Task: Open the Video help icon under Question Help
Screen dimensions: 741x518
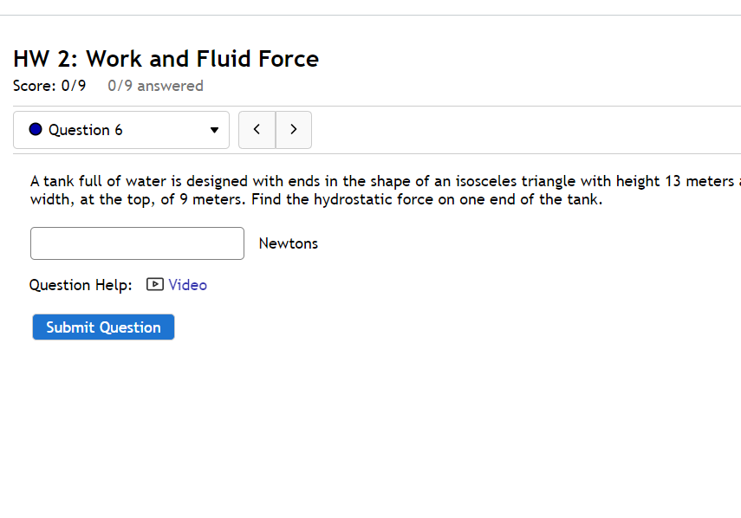Action: pyautogui.click(x=154, y=284)
